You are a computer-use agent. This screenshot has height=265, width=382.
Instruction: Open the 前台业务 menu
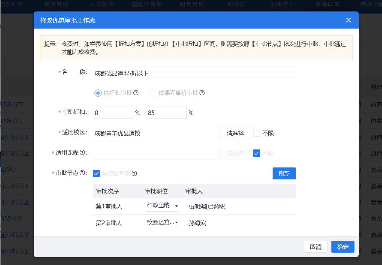tap(11, 4)
